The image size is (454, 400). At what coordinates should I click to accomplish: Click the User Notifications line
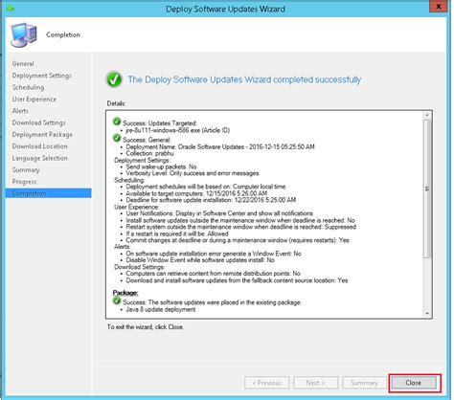click(219, 213)
